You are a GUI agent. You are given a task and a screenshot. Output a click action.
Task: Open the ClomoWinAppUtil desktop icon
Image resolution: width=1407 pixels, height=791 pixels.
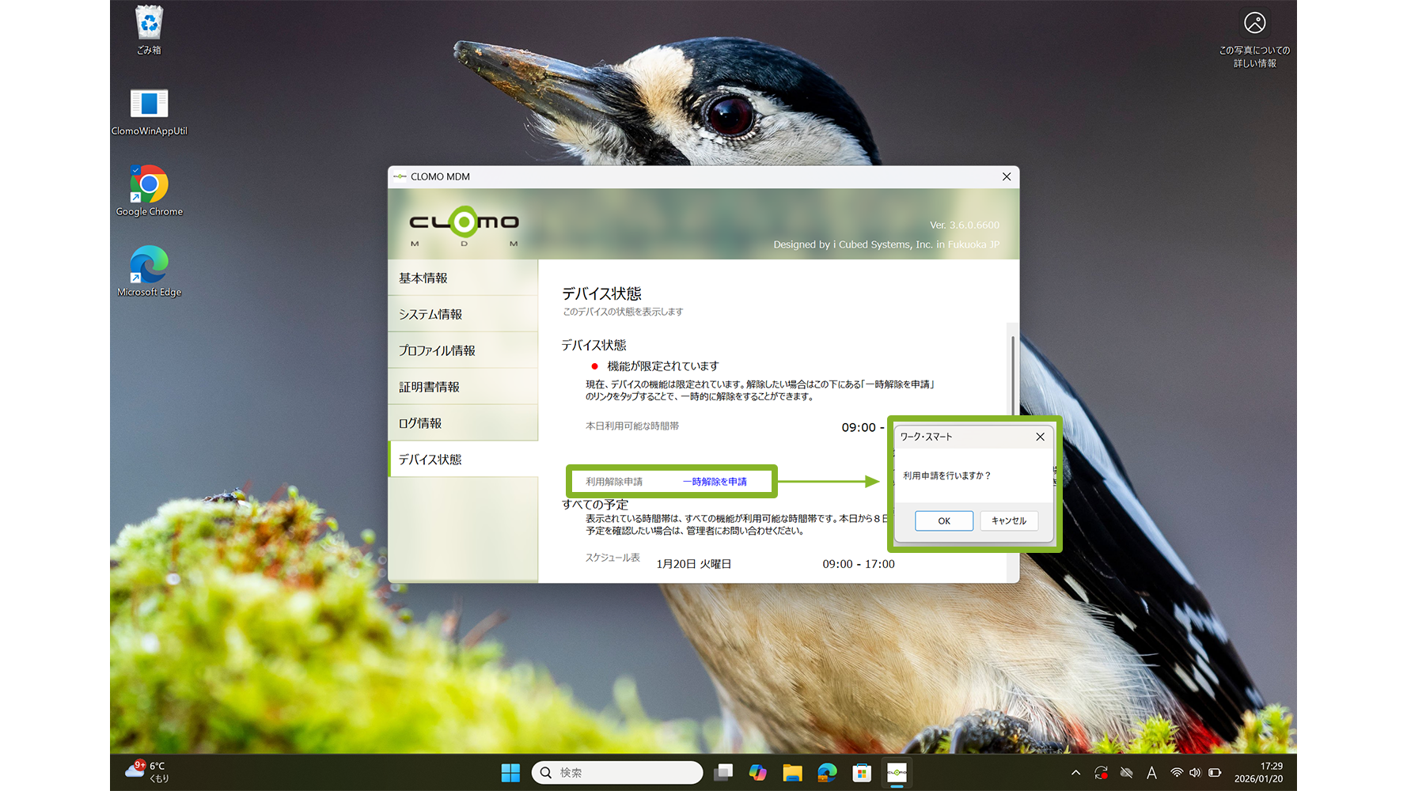point(149,111)
